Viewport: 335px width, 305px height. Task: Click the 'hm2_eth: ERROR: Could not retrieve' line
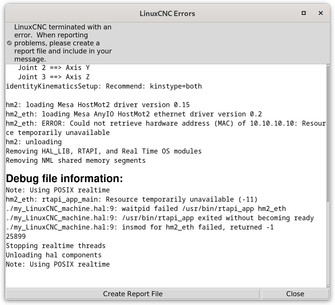click(166, 123)
